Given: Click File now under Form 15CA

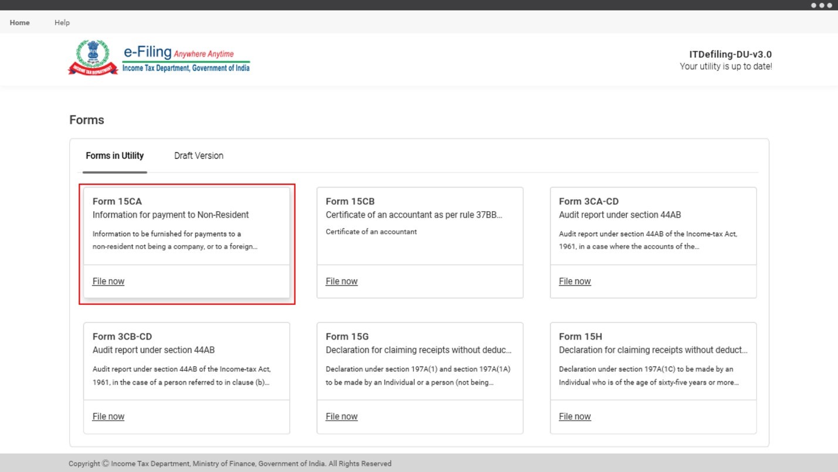Looking at the screenshot, I should [x=108, y=281].
